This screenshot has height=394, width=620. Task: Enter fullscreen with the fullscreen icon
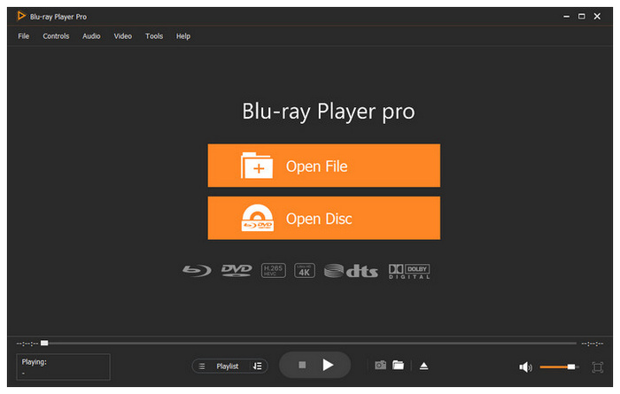tap(598, 367)
